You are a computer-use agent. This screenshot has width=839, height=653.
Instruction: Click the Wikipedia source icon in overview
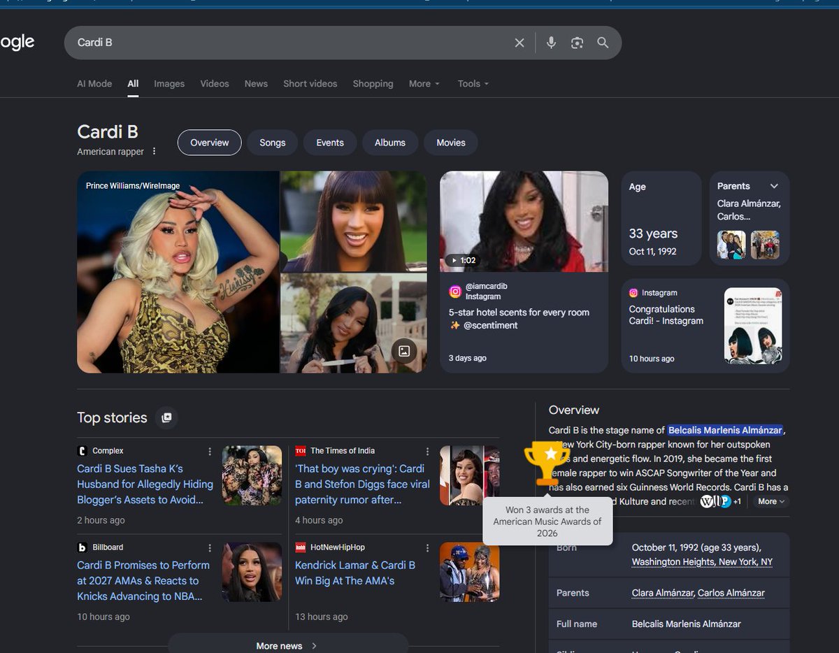click(x=708, y=501)
